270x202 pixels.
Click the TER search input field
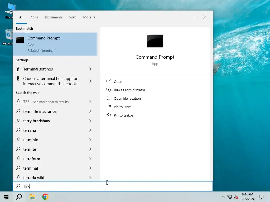point(113,186)
